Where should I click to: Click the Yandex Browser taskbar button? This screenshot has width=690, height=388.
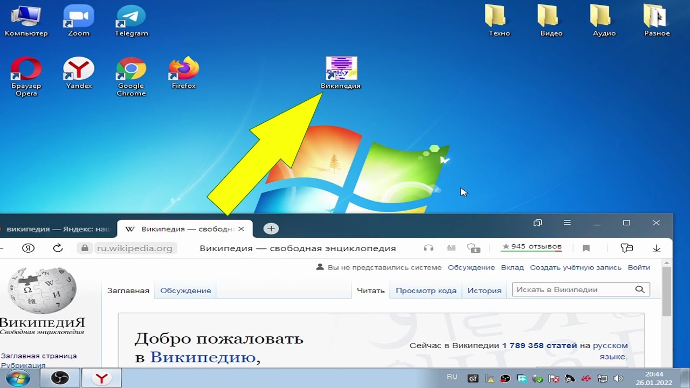101,378
